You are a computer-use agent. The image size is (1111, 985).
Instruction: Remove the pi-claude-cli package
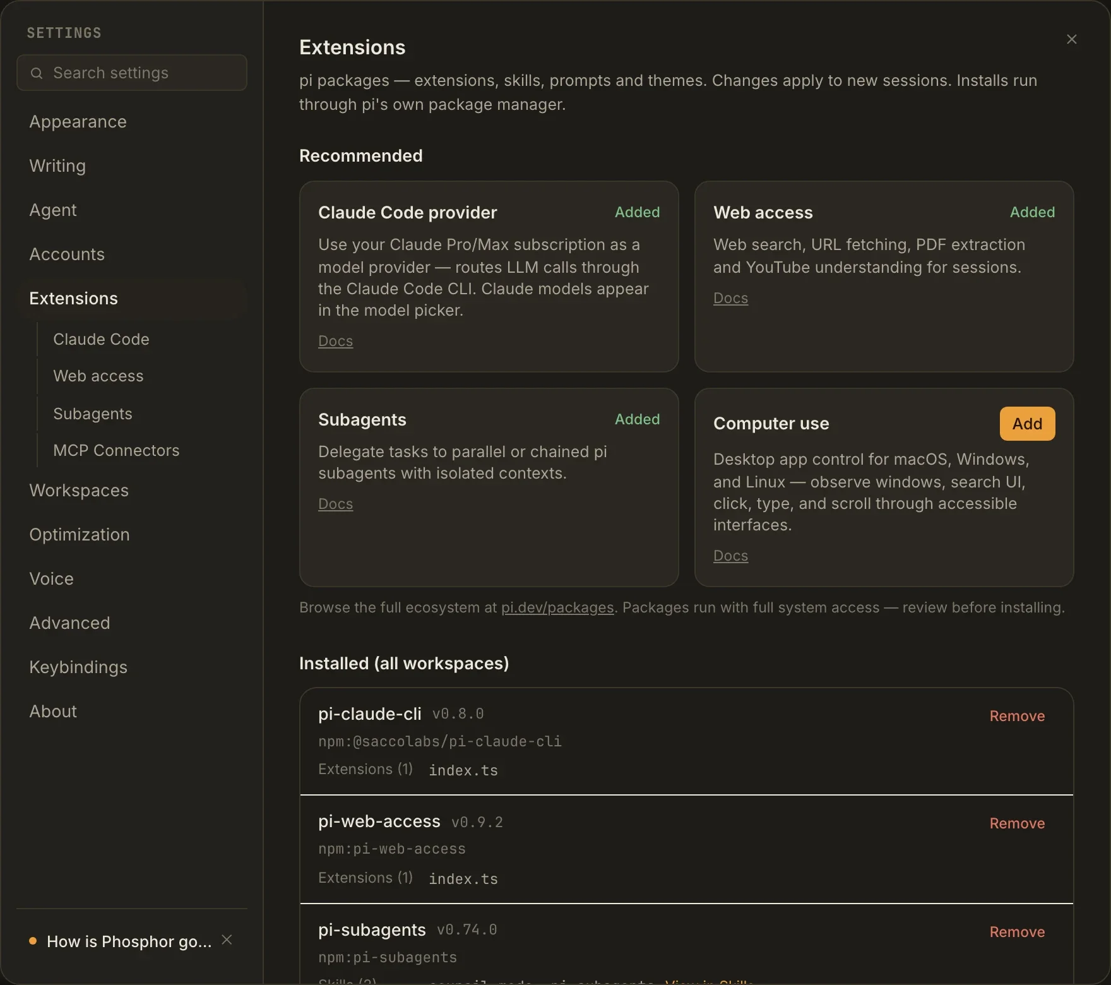coord(1017,716)
